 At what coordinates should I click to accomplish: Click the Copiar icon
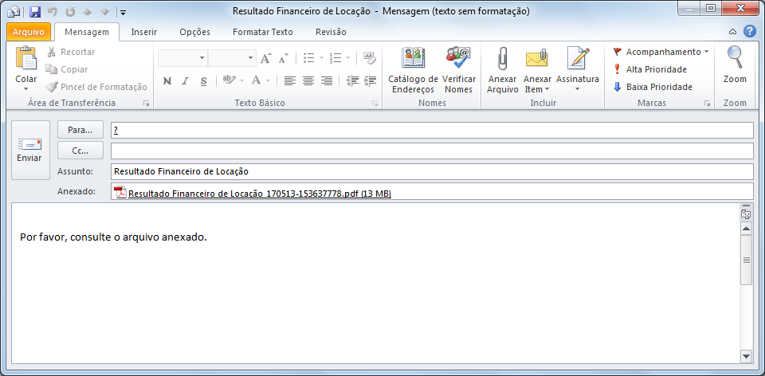pos(51,69)
